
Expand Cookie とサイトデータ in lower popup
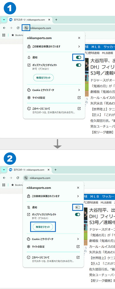click(53, 239)
